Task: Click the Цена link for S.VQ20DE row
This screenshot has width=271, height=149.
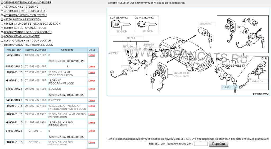Action: tap(92, 100)
